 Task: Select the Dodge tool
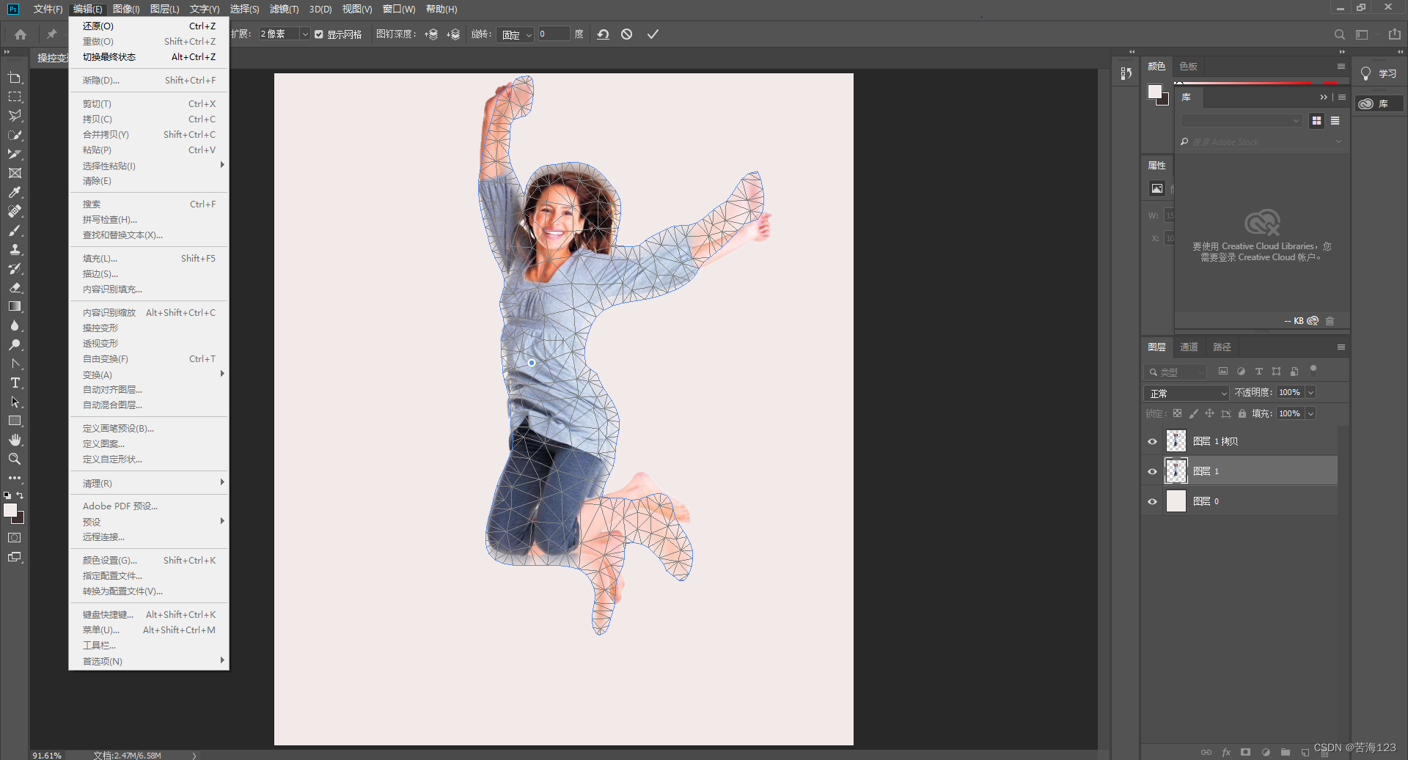(15, 344)
